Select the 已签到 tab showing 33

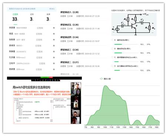[16, 17]
